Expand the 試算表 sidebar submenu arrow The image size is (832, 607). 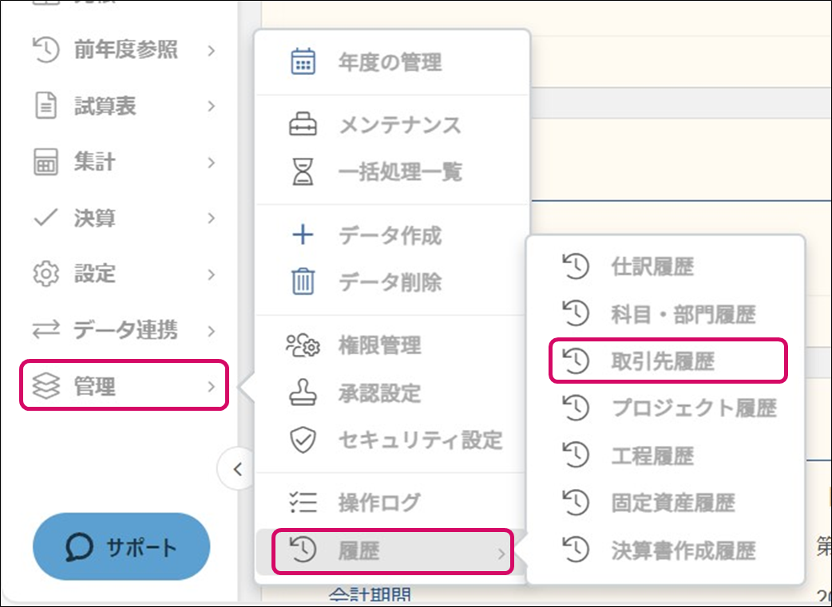point(211,106)
